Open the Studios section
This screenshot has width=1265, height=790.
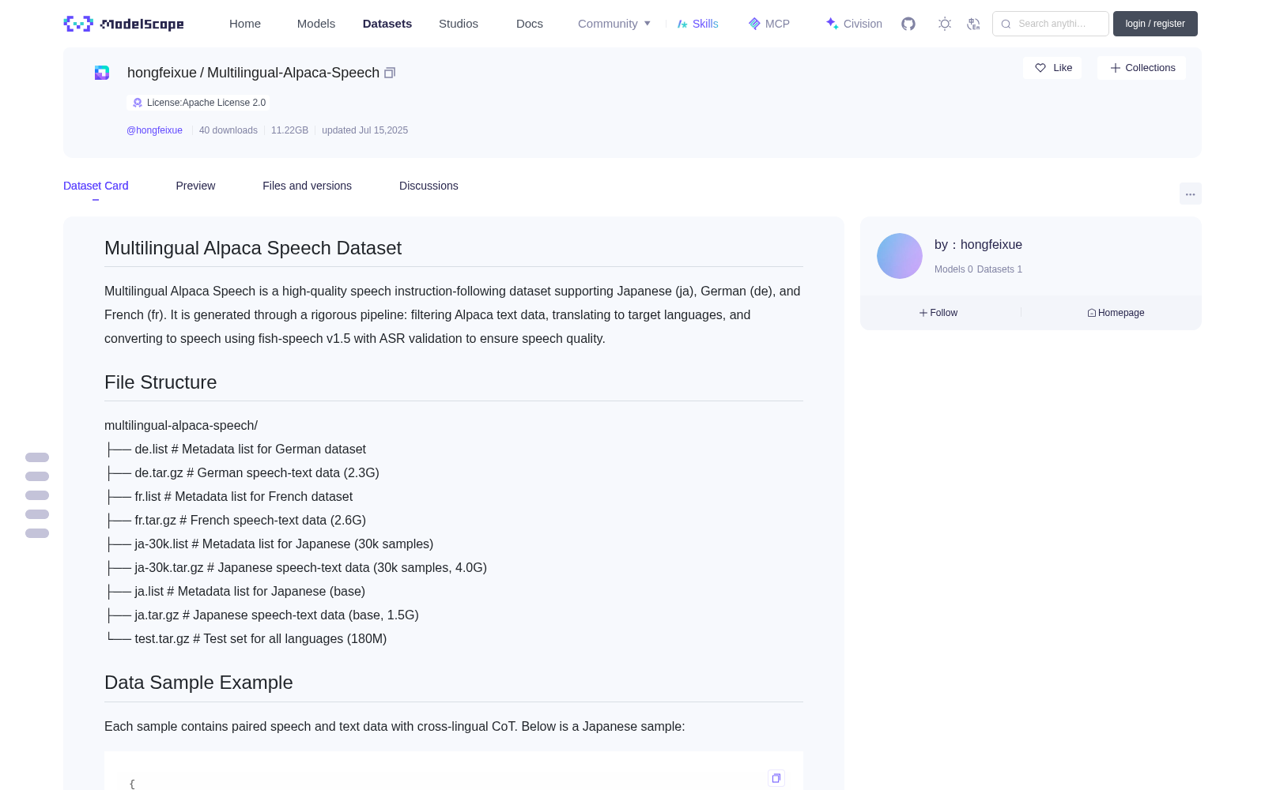tap(459, 24)
